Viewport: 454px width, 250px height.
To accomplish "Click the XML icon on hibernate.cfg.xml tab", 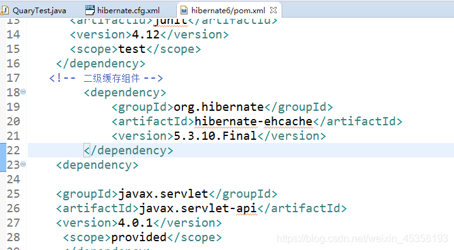I will coord(90,10).
